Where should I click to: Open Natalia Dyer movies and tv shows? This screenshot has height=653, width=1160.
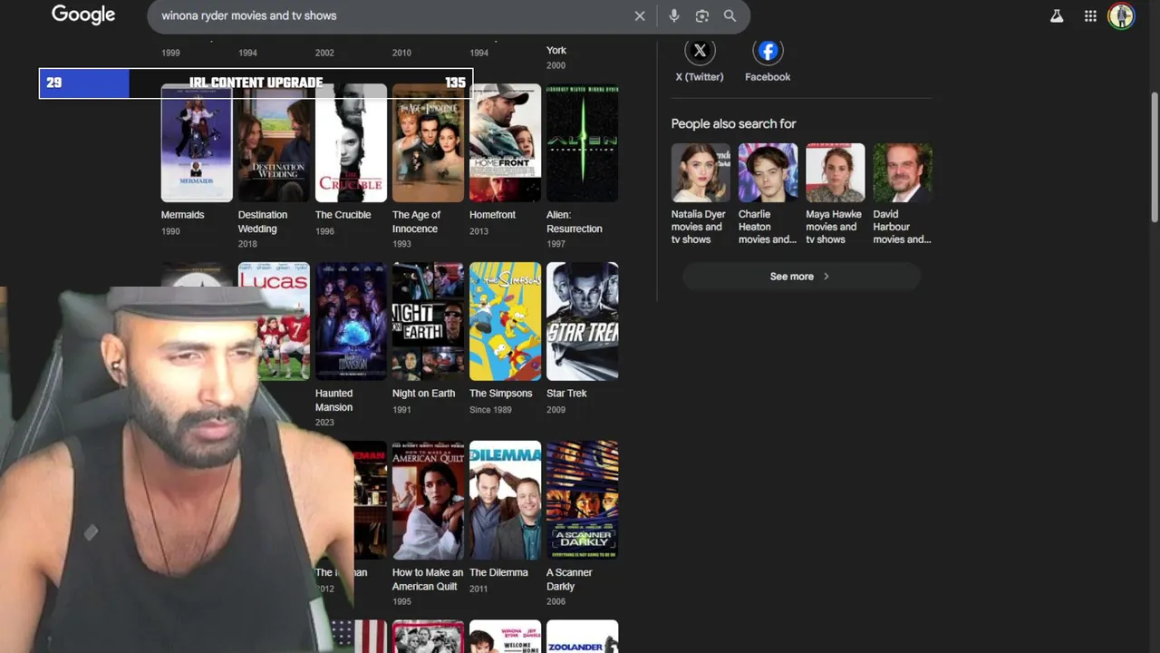pos(701,194)
